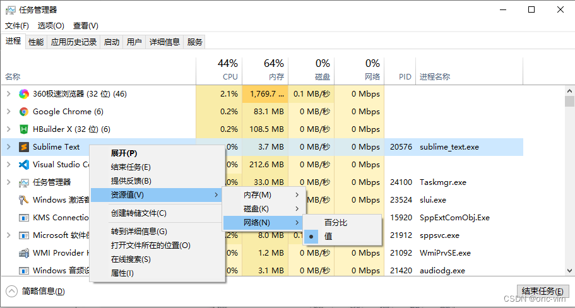575x308 pixels.
Task: Click the Visual Studio Code icon
Action: [x=24, y=165]
